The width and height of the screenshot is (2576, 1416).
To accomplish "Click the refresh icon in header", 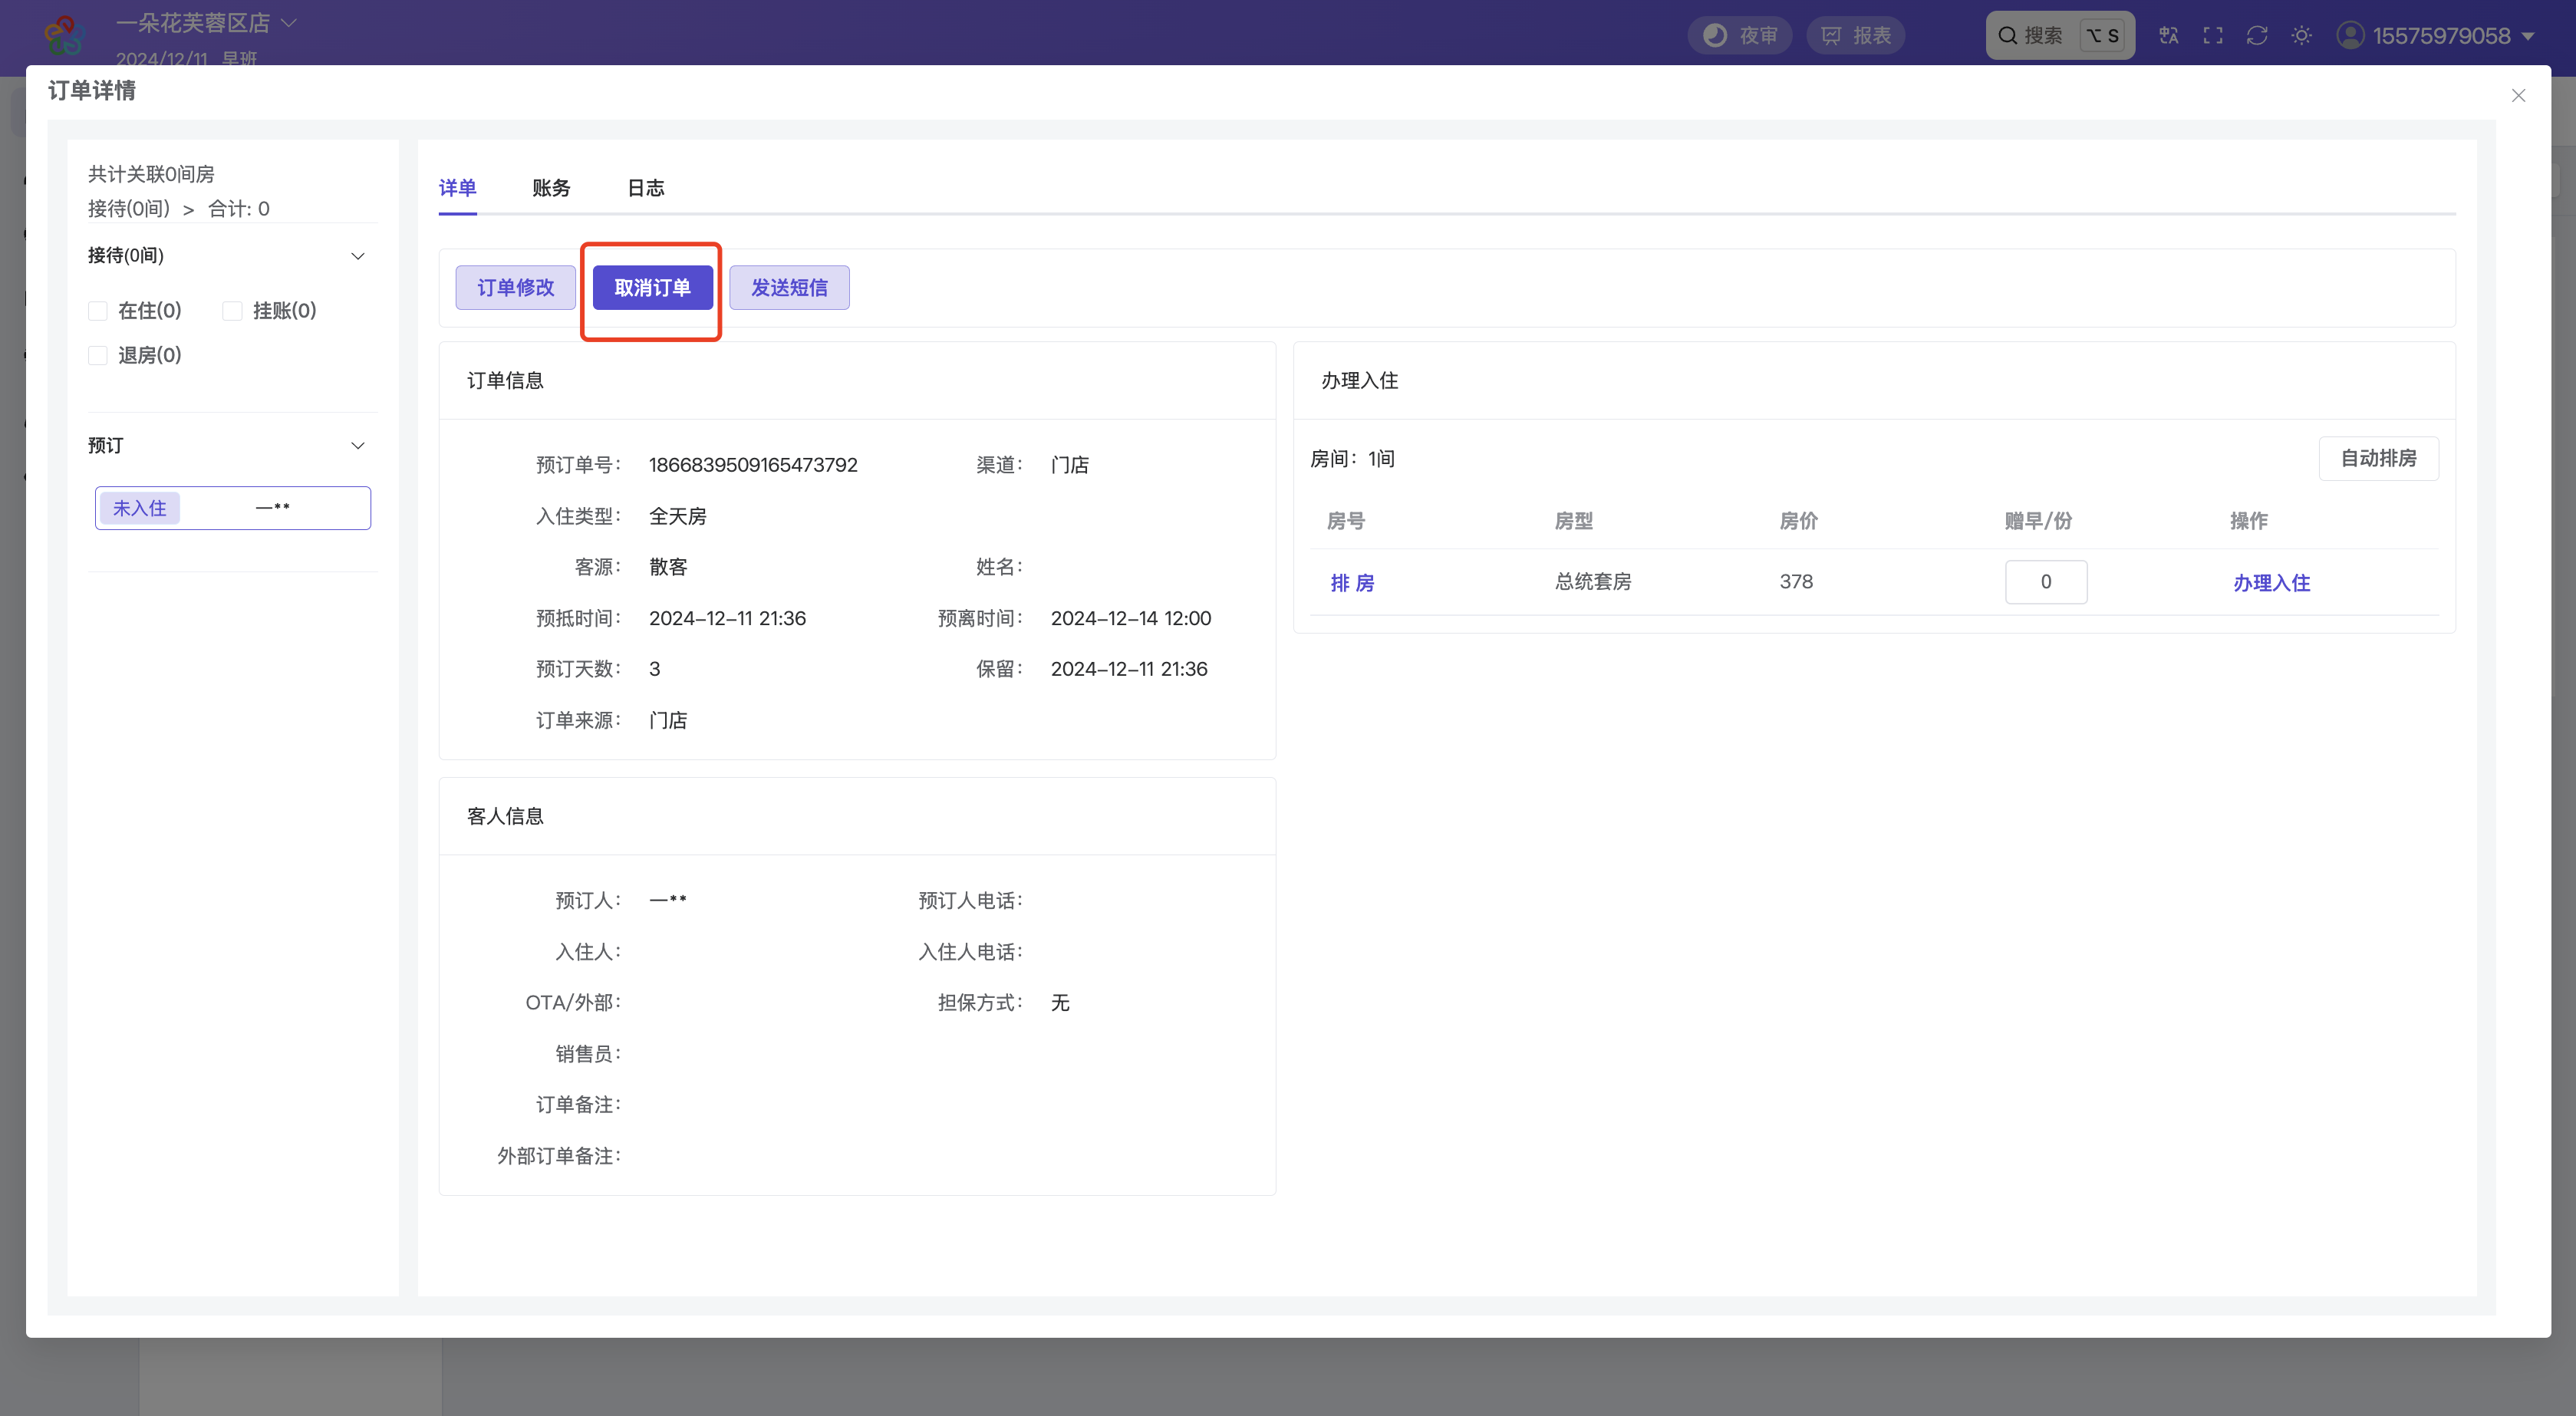I will pyautogui.click(x=2257, y=36).
